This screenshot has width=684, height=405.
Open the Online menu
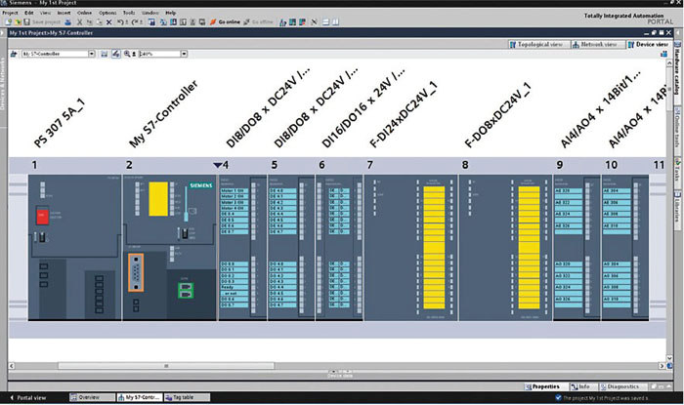(85, 12)
